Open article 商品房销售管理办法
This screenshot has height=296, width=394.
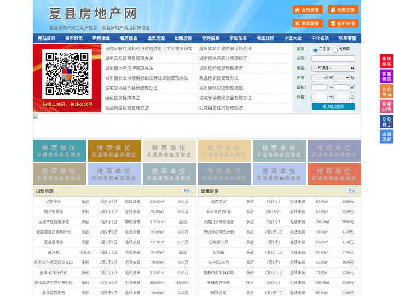pos(219,78)
